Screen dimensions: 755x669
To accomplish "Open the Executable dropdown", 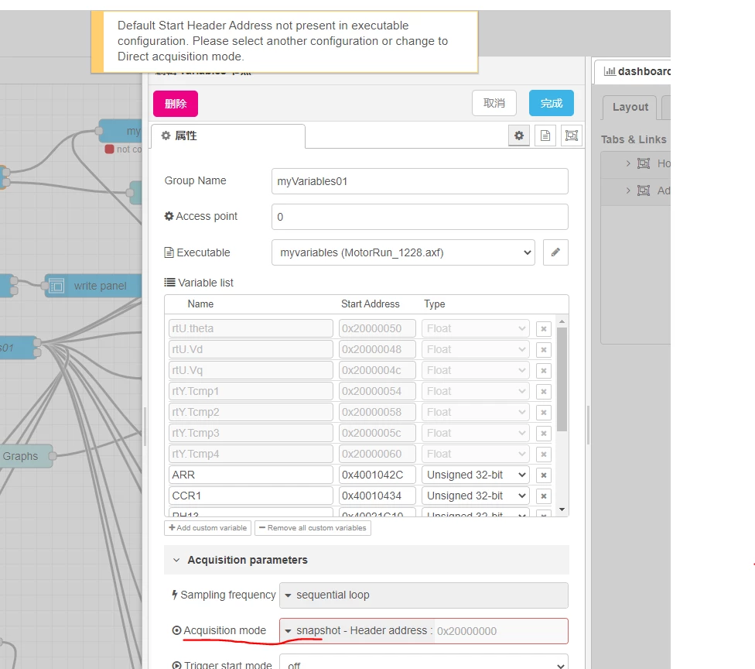I will tap(404, 252).
